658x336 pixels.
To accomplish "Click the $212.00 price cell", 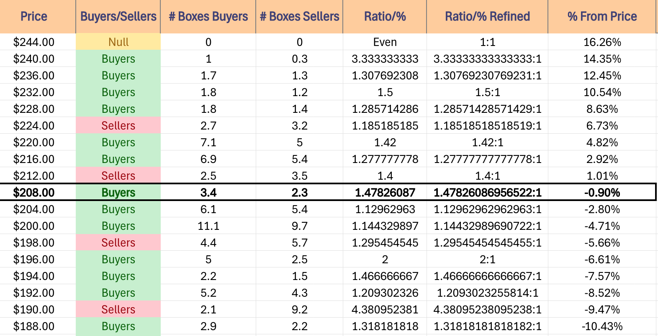I will click(x=38, y=176).
